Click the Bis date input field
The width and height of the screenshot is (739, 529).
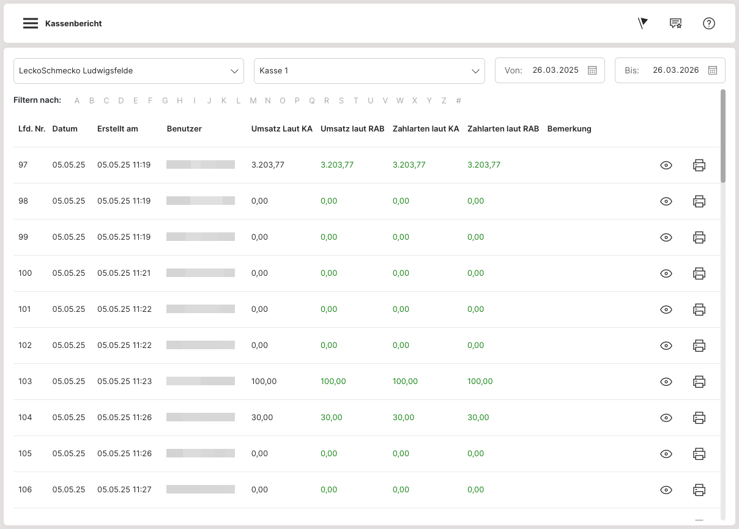(675, 70)
